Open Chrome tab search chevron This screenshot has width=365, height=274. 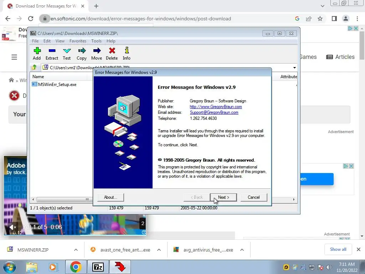pyautogui.click(x=322, y=6)
